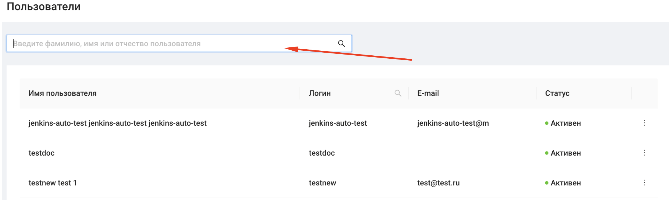Screen dimensions: 669x200
Task: Open the Логин column search filter icon
Action: [398, 93]
